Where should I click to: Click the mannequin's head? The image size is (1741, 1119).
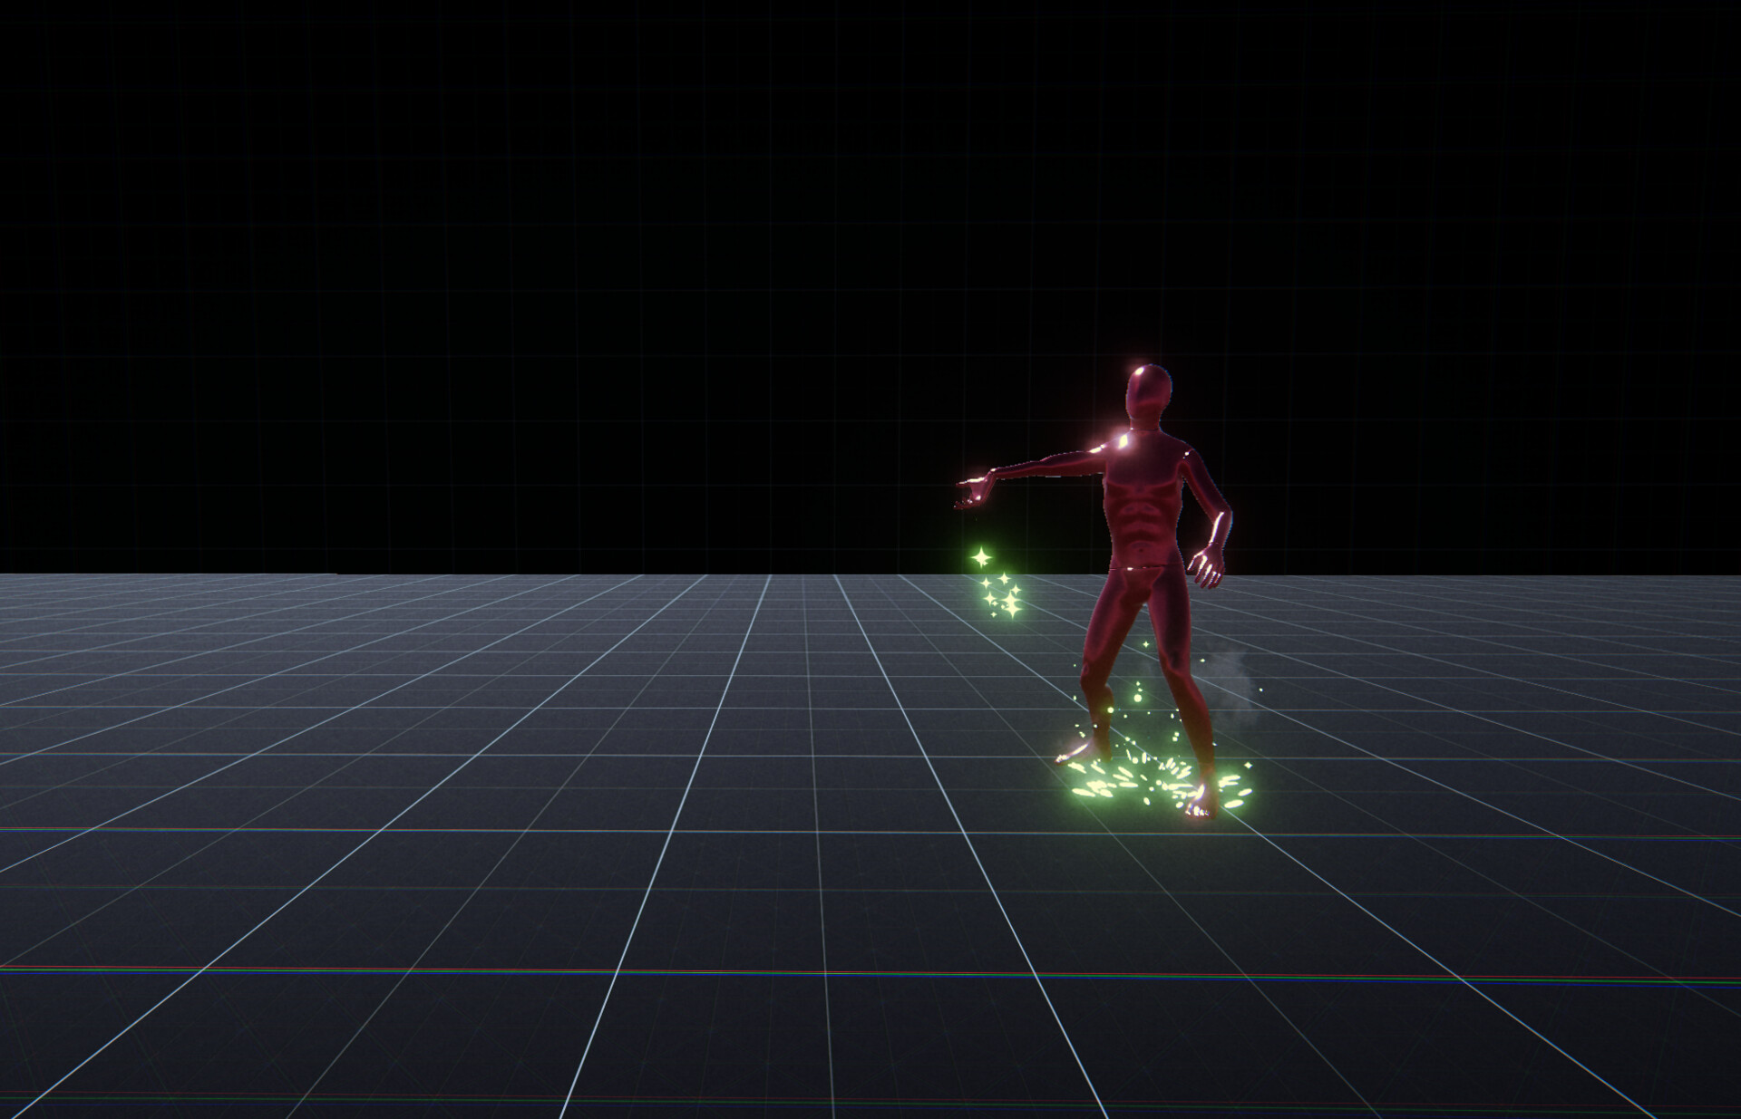[x=1147, y=390]
